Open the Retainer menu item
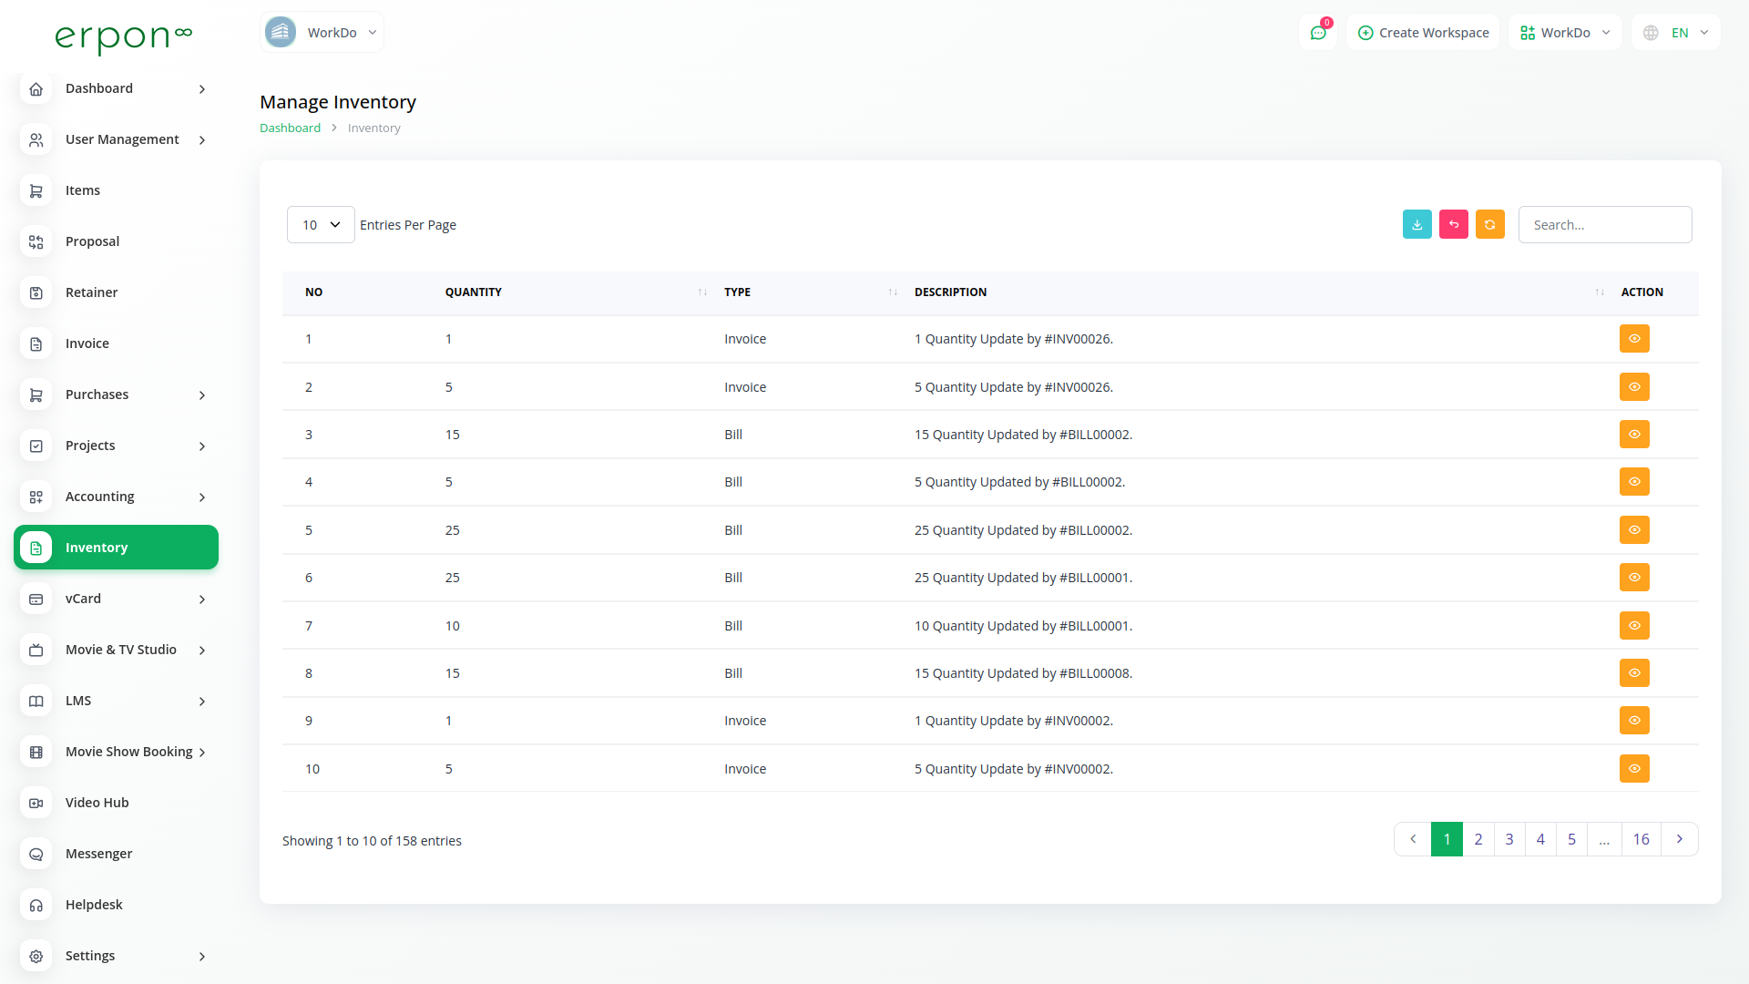This screenshot has height=984, width=1749. coord(116,292)
